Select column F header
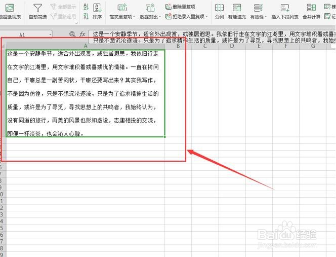Viewport: 336px width, 257px height. [x=285, y=46]
